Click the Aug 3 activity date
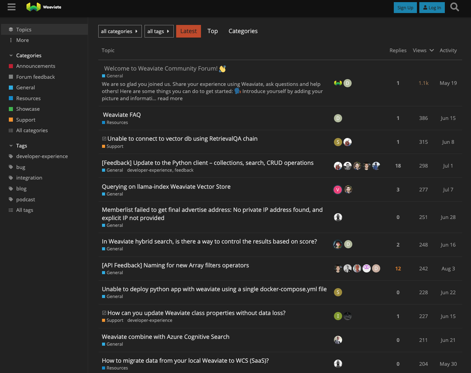This screenshot has height=373, width=471. (448, 269)
